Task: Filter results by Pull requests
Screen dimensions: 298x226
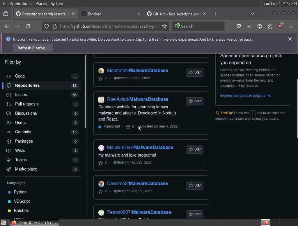Action: coord(42,104)
